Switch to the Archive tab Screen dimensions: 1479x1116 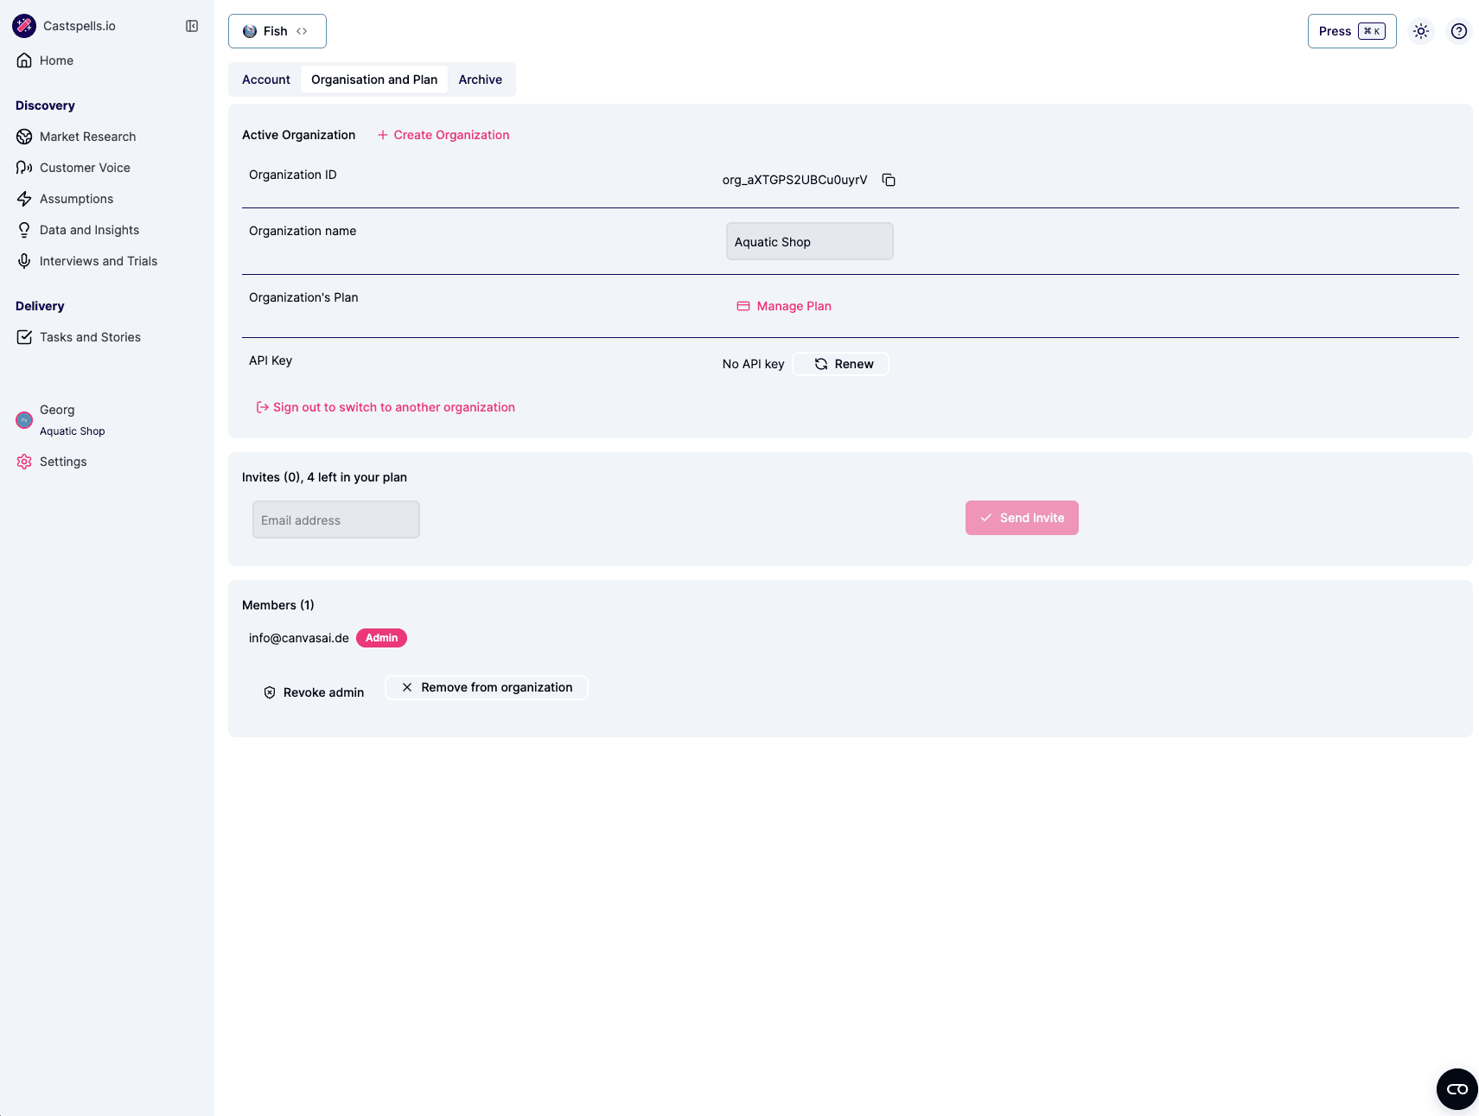click(480, 79)
